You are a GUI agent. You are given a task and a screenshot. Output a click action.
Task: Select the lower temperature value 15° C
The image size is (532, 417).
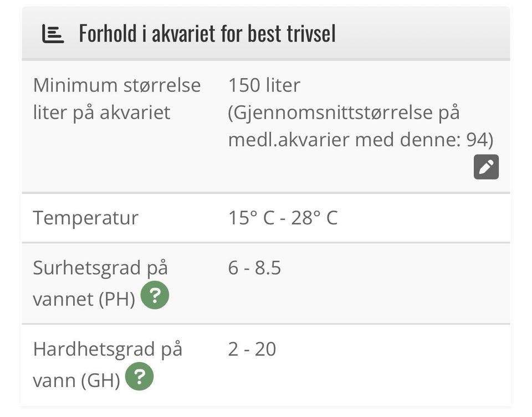251,218
